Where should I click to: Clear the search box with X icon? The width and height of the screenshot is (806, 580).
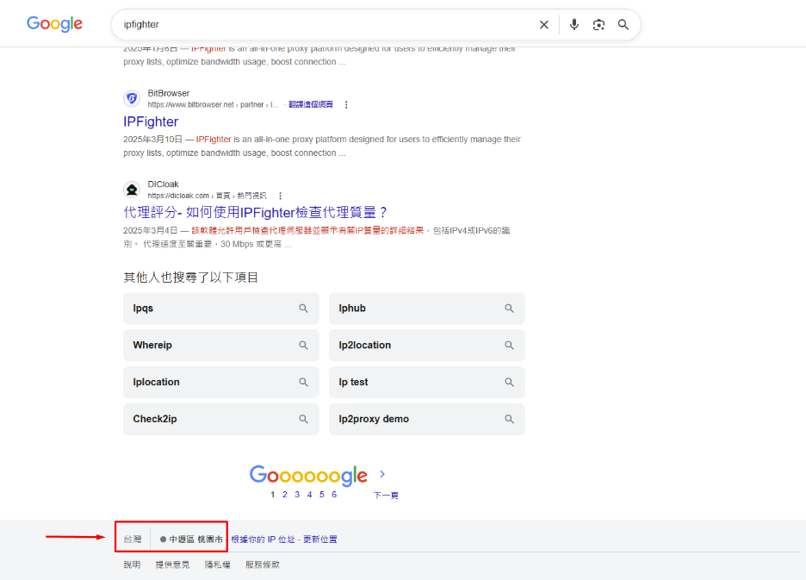[x=544, y=25]
